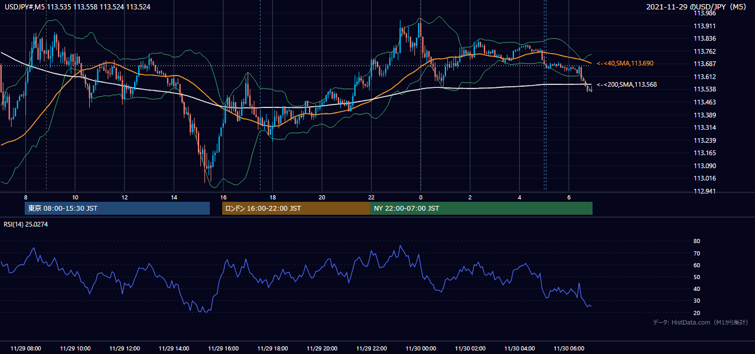Click RSI scale value 50
755x354 pixels.
[x=697, y=277]
